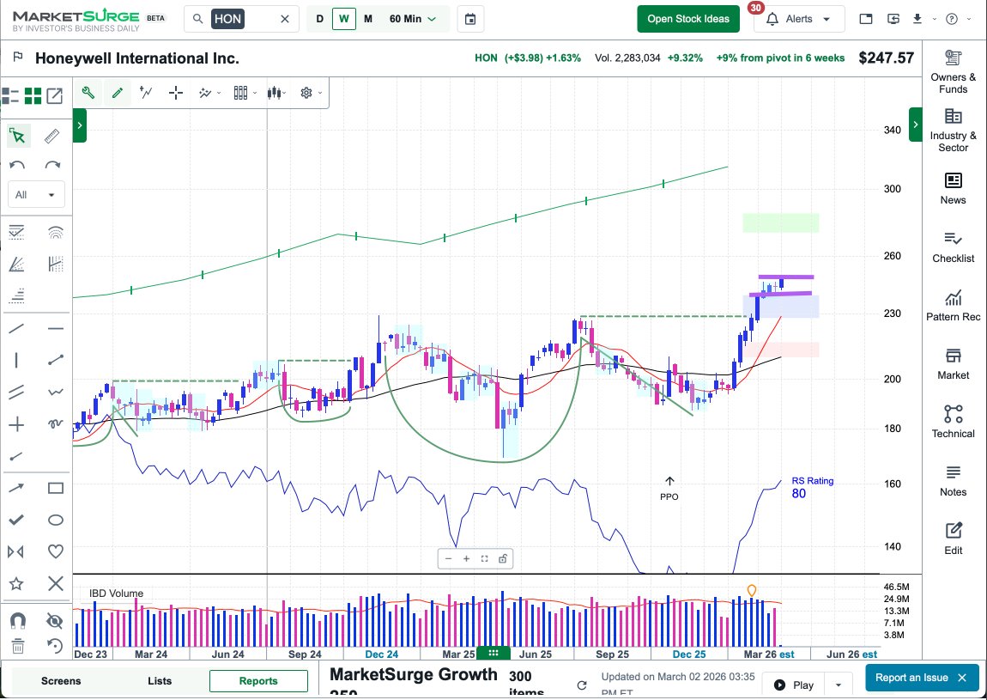Hide drawings with the eye-off icon

(55, 620)
